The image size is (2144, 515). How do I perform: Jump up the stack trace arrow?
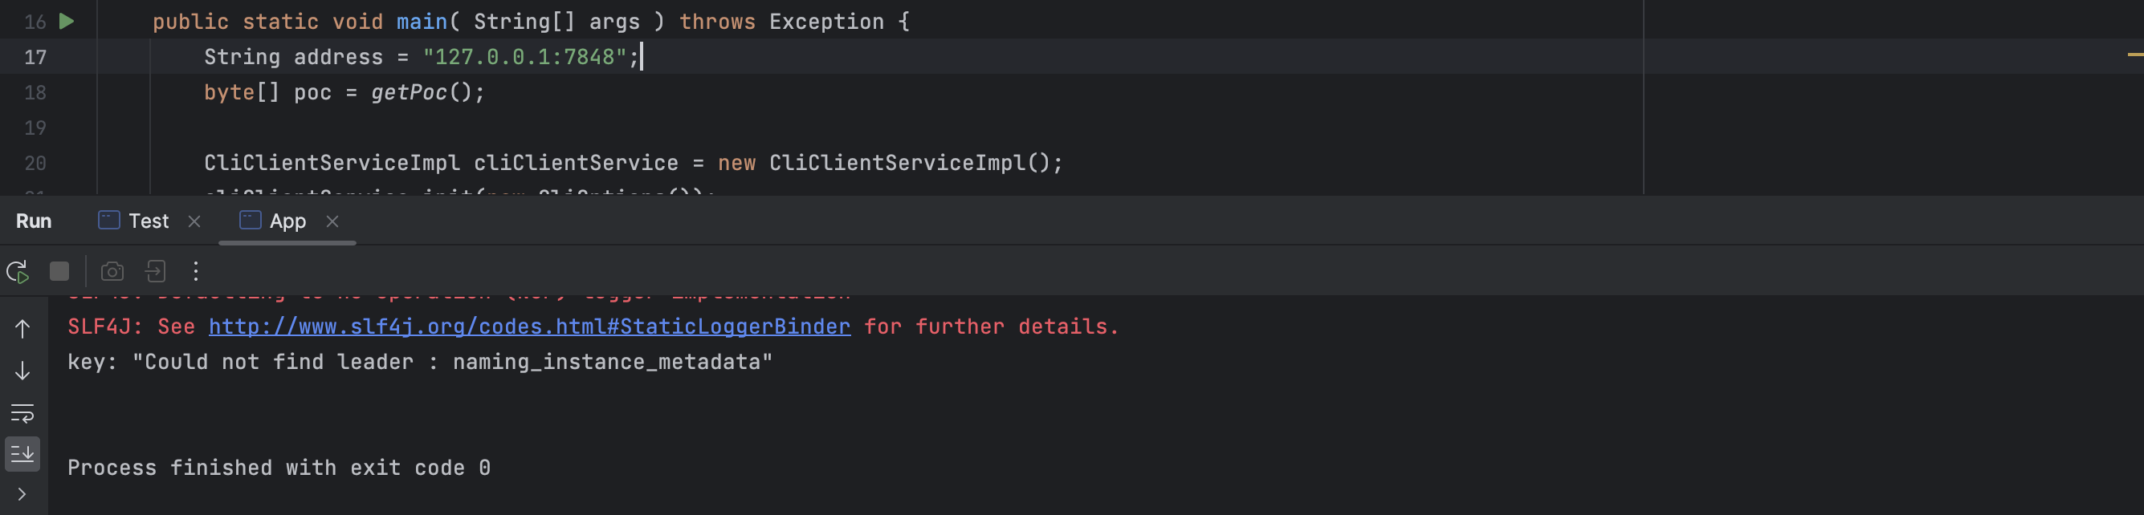coord(22,330)
